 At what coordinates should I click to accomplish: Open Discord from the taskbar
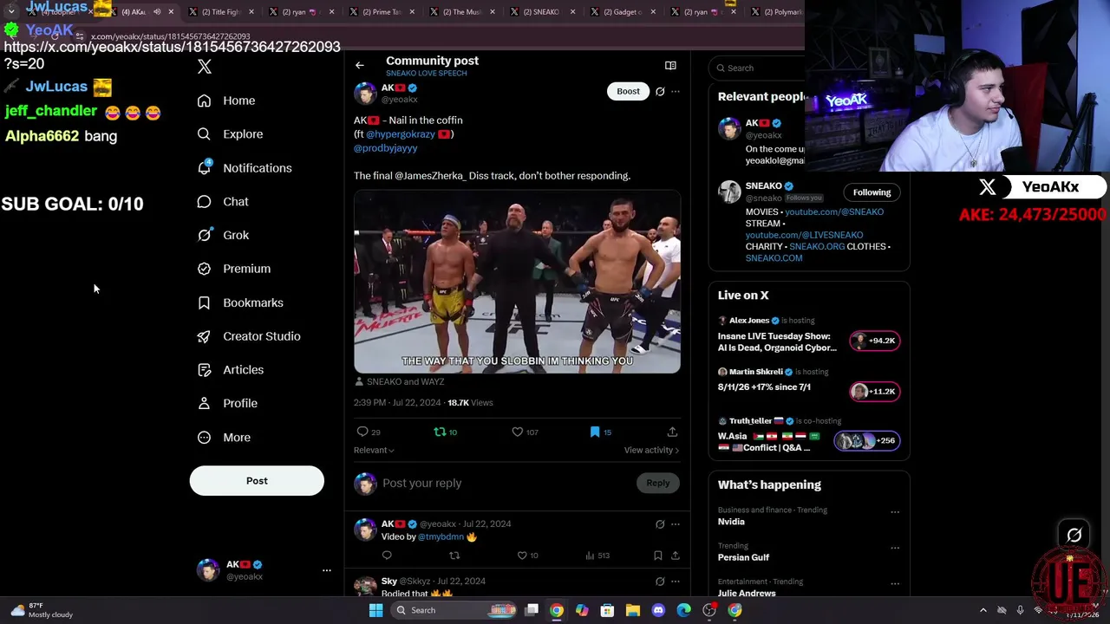point(658,610)
